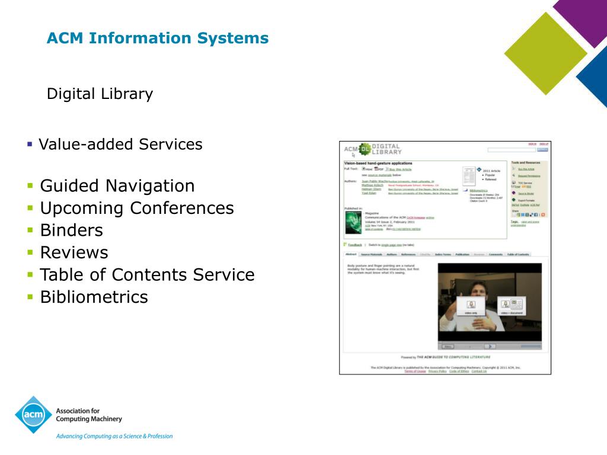Open the HTML full-text icon
This screenshot has width=607, height=455.
pyautogui.click(x=363, y=169)
